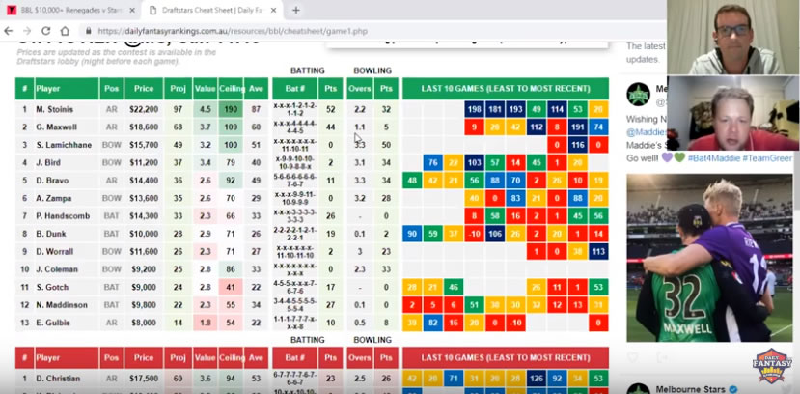Sort green table by Proj header
Viewport: 800px width, 394px height.
click(x=179, y=88)
